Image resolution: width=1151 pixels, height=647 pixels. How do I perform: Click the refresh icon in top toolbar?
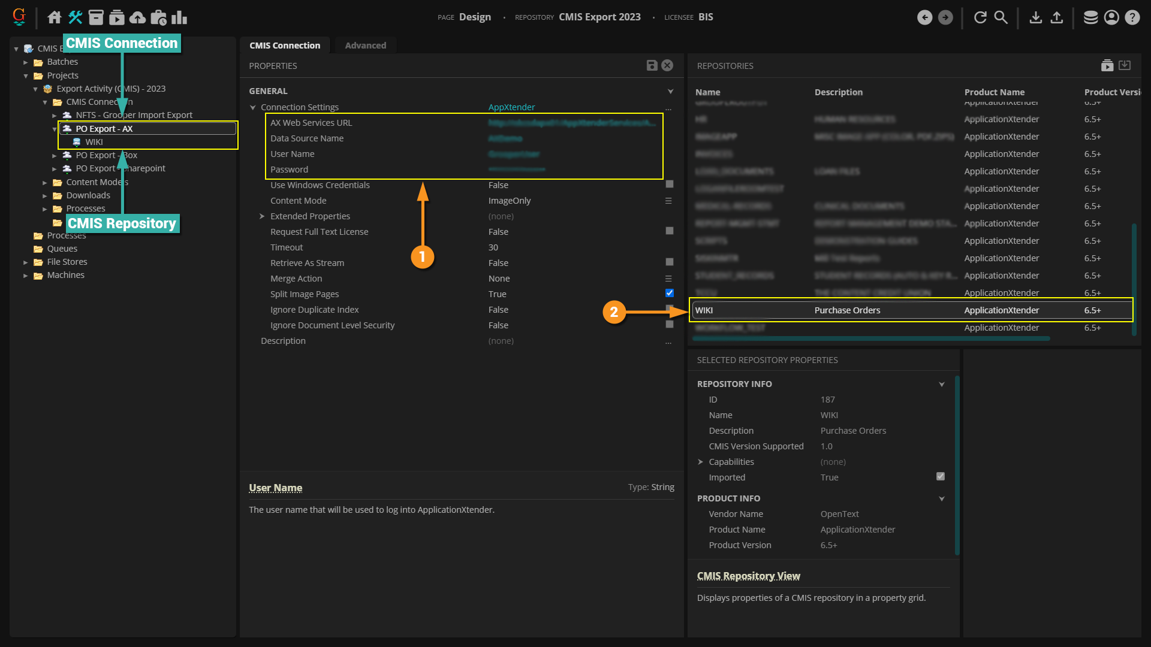[980, 17]
